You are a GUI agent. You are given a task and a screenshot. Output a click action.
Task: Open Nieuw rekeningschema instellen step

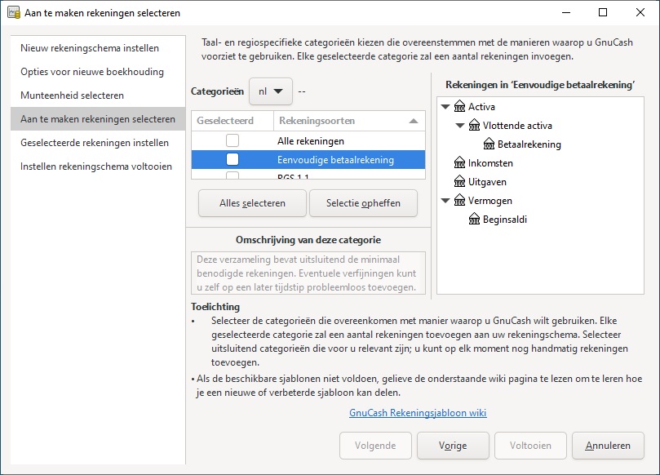click(90, 48)
